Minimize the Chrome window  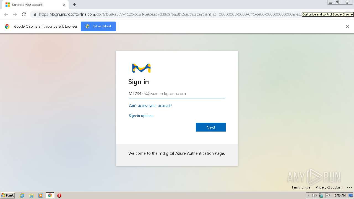pos(331,2)
